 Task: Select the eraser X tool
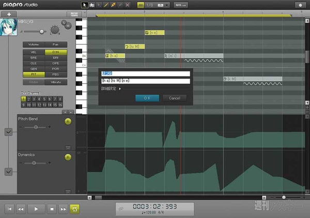127,5
